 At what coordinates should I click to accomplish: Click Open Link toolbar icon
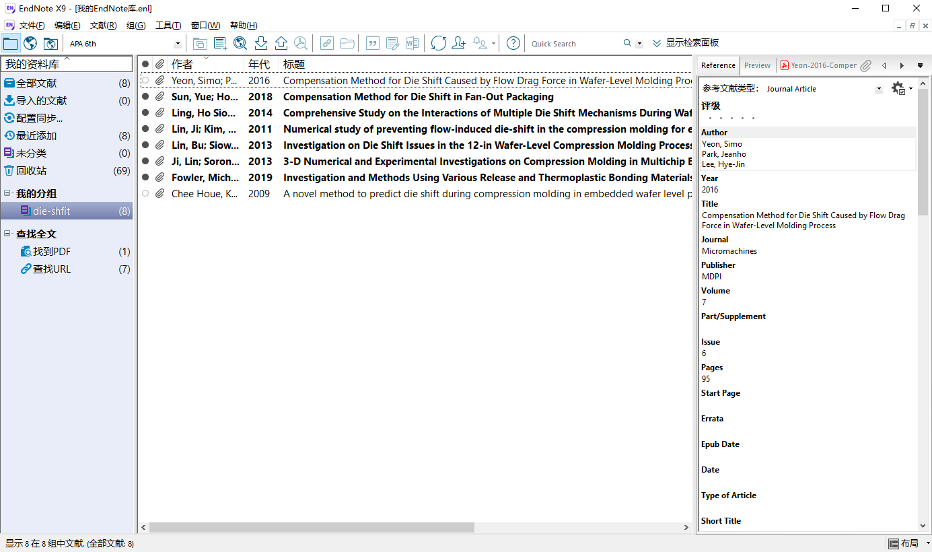tap(326, 44)
